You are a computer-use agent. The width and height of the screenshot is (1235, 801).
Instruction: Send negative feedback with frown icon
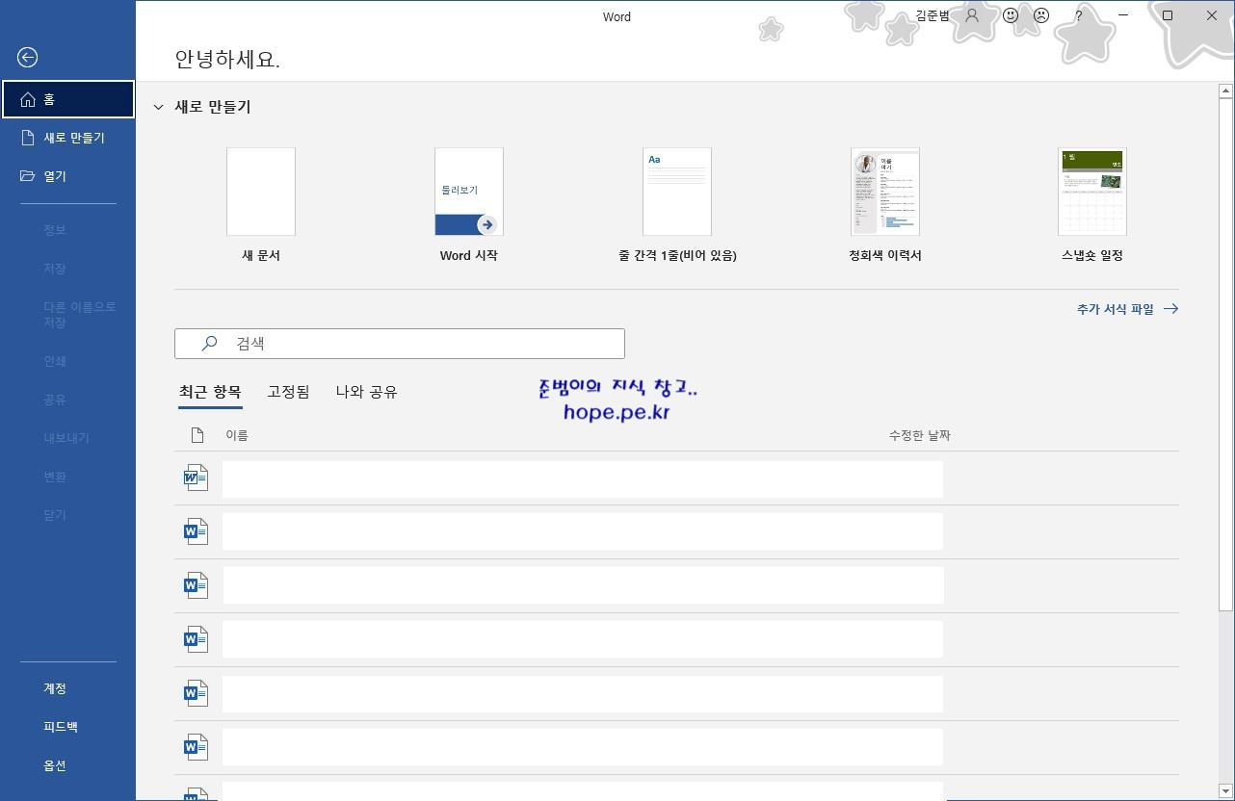(x=1041, y=15)
